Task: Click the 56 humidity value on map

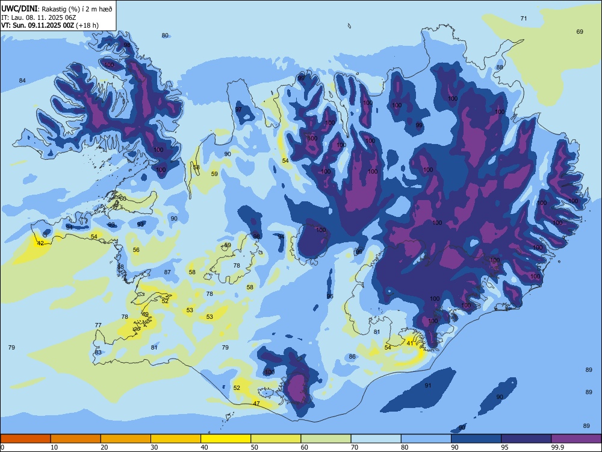Action: click(x=136, y=250)
